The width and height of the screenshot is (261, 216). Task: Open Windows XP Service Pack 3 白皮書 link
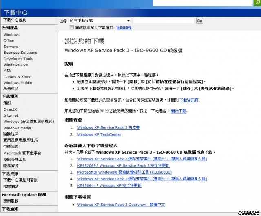click(108, 127)
